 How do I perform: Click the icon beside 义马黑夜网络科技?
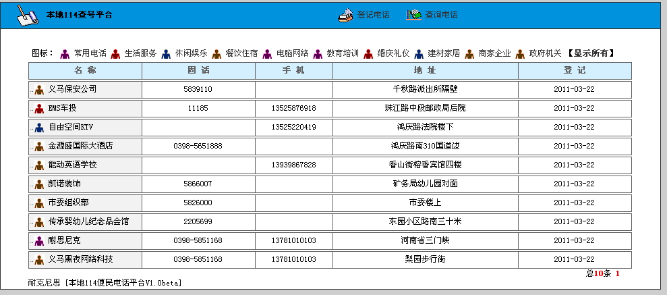pos(40,260)
